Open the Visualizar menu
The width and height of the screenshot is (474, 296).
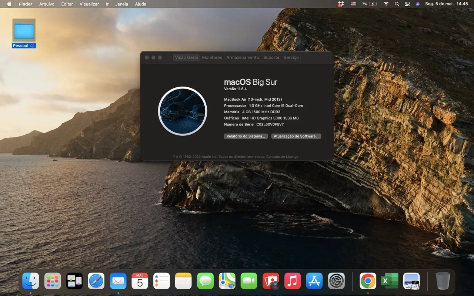[x=89, y=4]
